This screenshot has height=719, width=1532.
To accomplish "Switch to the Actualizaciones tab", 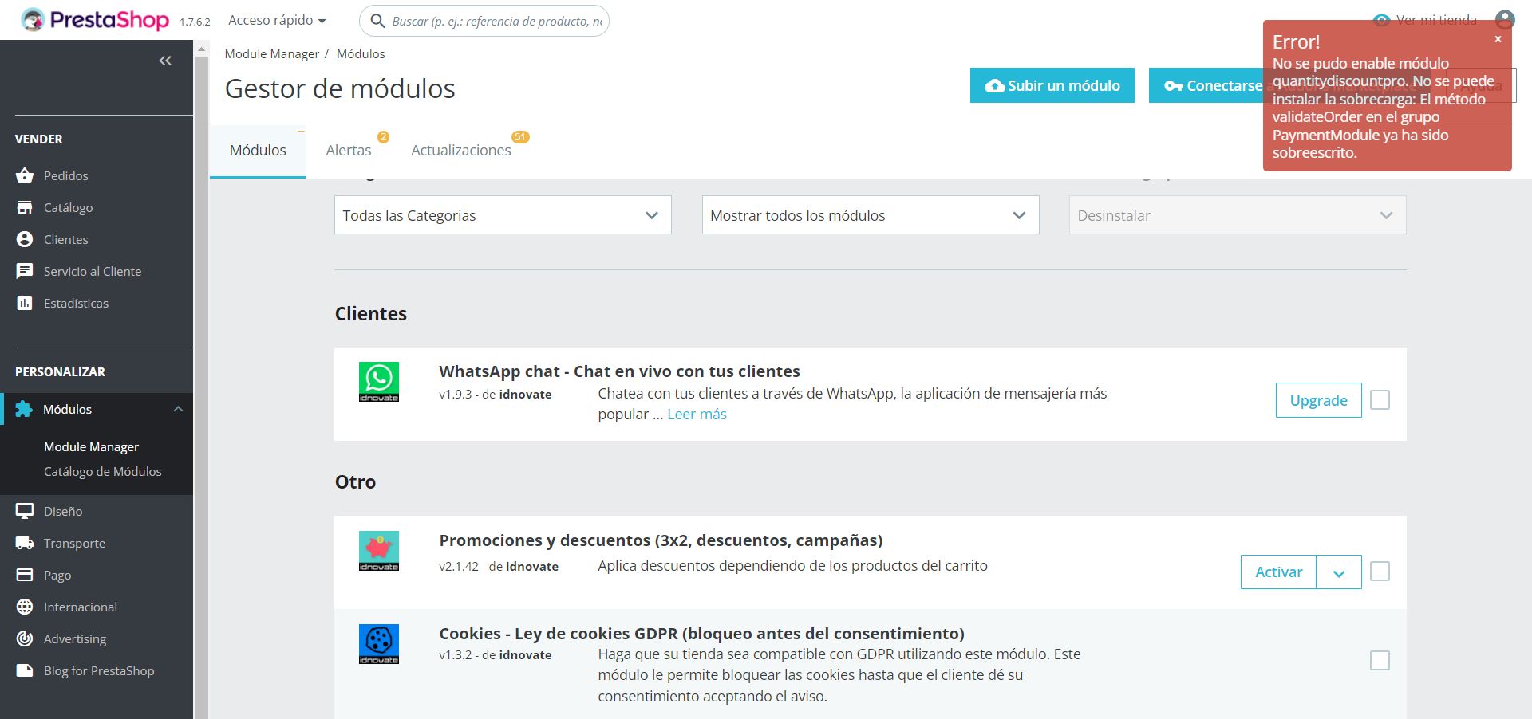I will click(x=461, y=150).
